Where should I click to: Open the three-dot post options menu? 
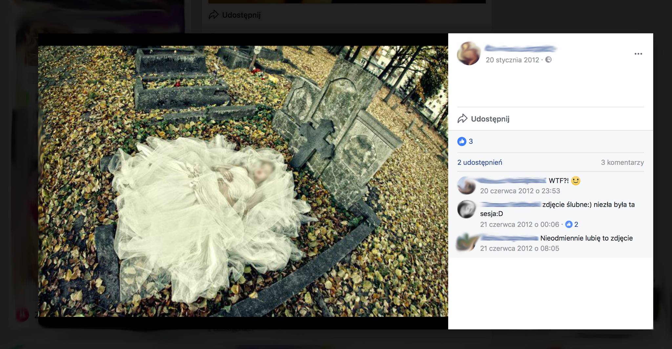638,54
